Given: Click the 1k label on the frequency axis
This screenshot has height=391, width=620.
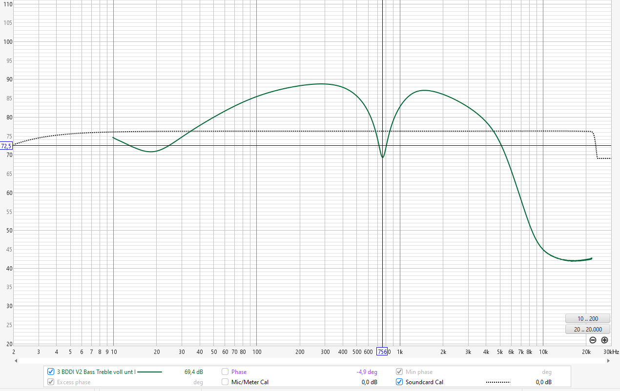Looking at the screenshot, I should [400, 352].
